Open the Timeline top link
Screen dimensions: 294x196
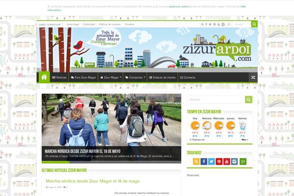(x=129, y=24)
